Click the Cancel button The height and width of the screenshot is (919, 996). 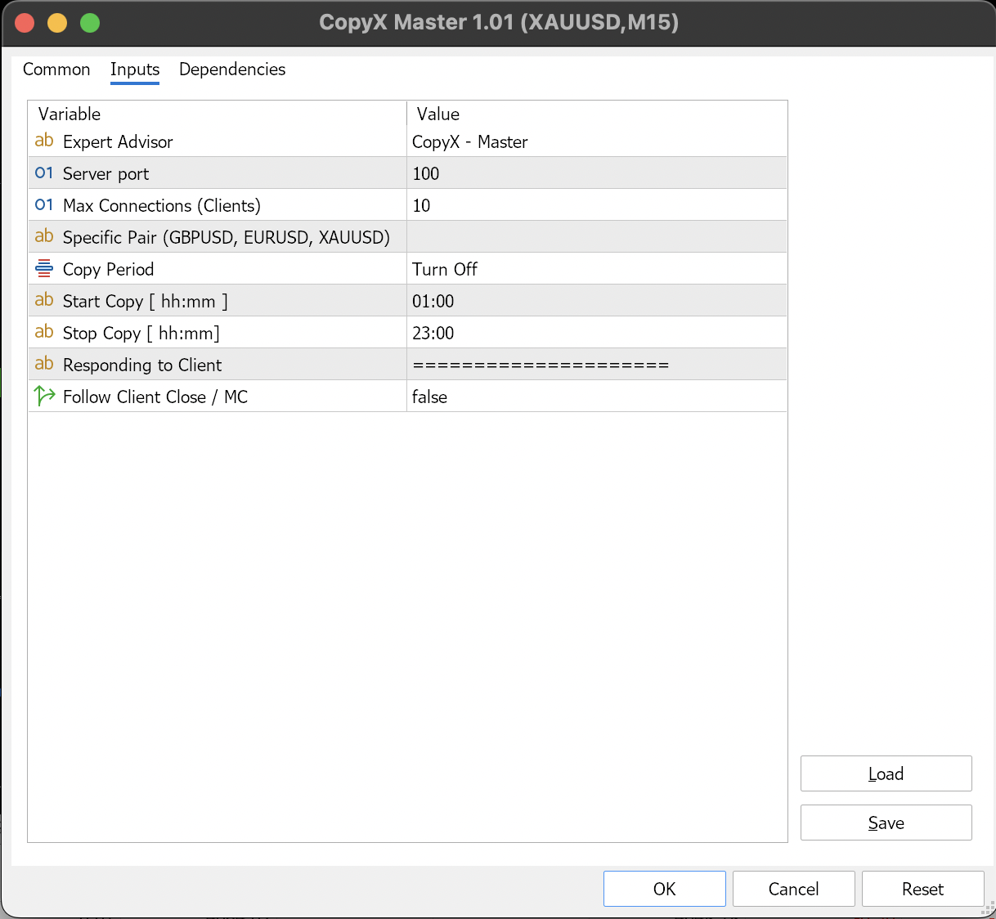(793, 889)
